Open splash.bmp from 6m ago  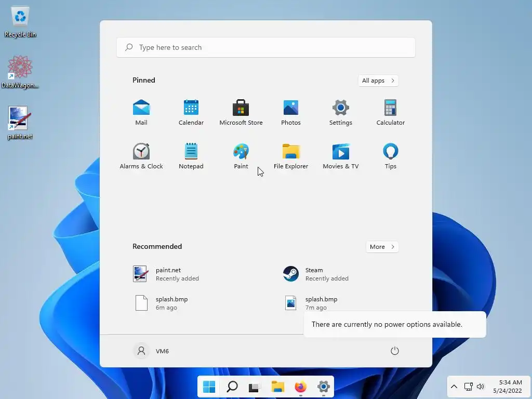(x=162, y=303)
